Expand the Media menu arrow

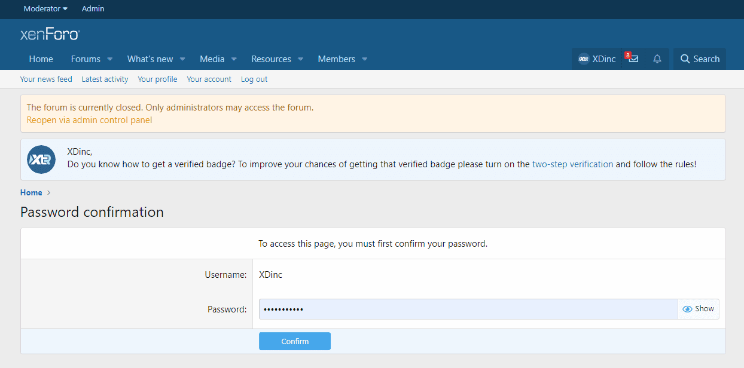pos(234,59)
